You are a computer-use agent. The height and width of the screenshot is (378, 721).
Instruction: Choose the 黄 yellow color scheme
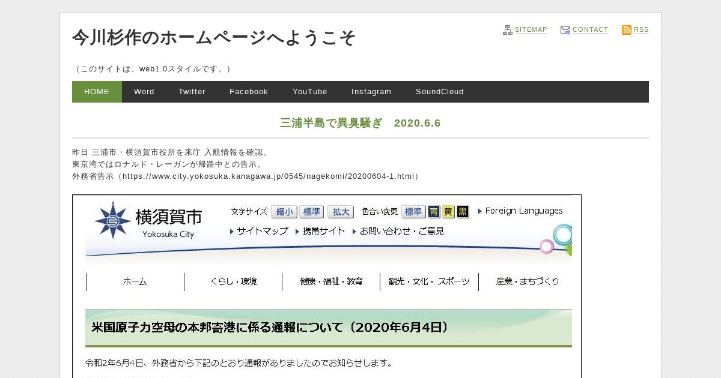[x=448, y=212]
